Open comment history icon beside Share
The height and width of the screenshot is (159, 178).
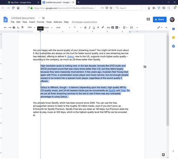(148, 19)
